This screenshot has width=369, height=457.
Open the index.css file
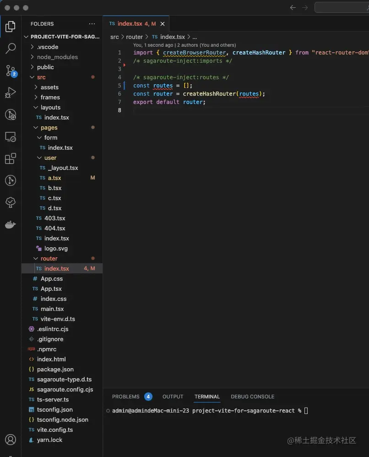point(62,299)
